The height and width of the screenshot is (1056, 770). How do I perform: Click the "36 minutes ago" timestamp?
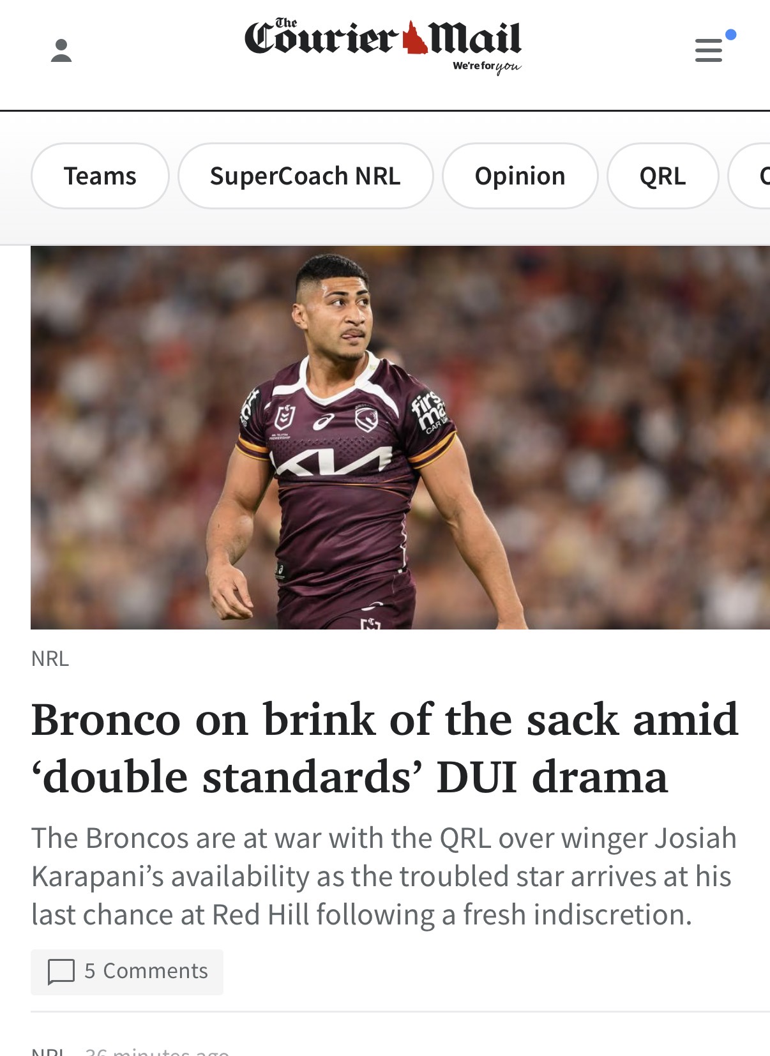156,1051
